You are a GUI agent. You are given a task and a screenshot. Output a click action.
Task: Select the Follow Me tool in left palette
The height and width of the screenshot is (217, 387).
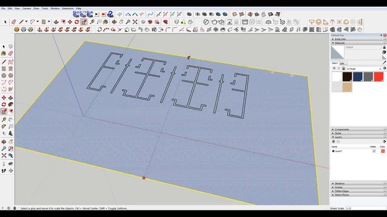(x=11, y=104)
